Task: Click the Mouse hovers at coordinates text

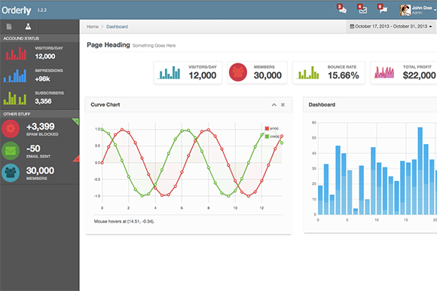Action: [124, 222]
